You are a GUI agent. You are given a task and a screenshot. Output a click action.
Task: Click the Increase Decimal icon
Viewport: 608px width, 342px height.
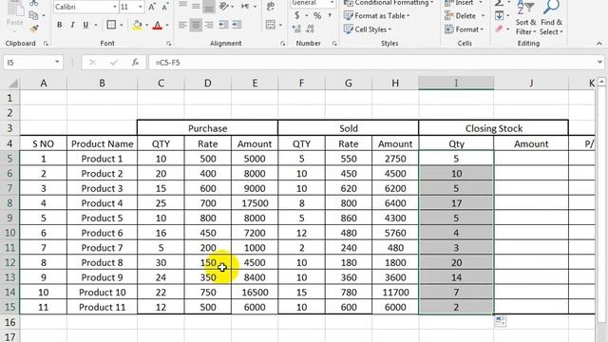(296, 29)
